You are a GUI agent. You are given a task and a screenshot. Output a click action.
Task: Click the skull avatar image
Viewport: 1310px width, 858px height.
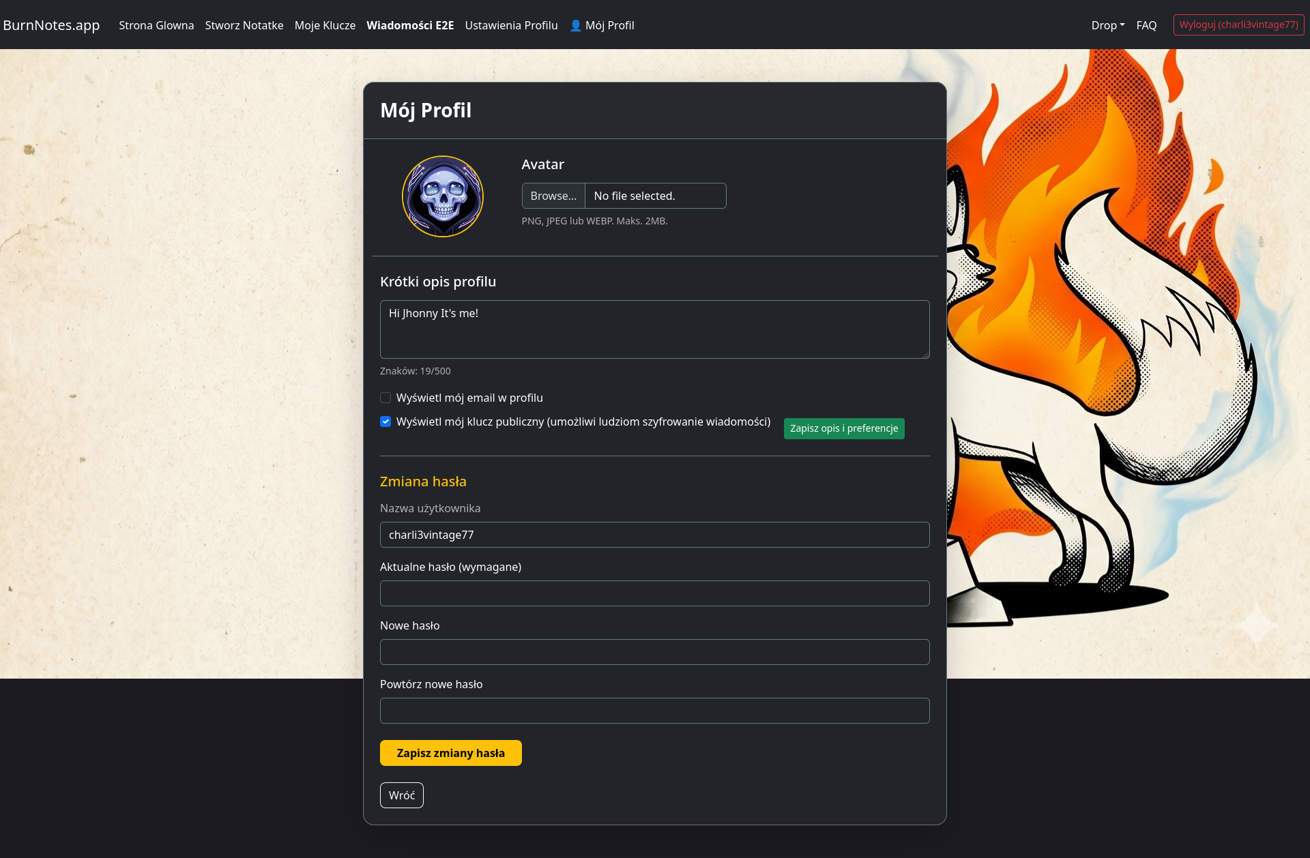point(443,196)
